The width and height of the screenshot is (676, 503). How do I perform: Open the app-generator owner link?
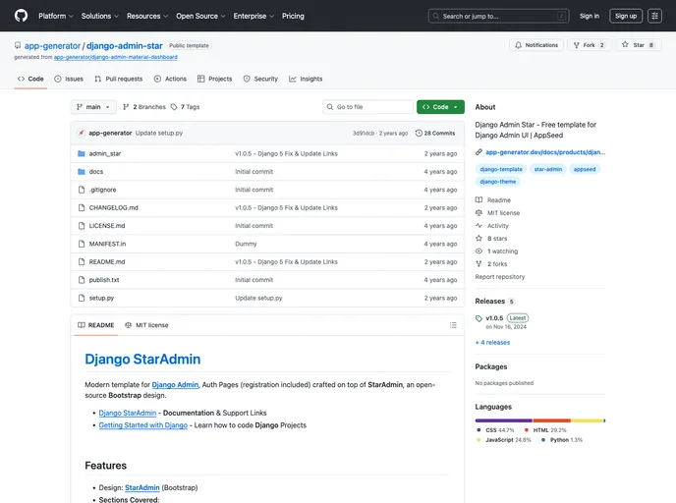pos(52,46)
